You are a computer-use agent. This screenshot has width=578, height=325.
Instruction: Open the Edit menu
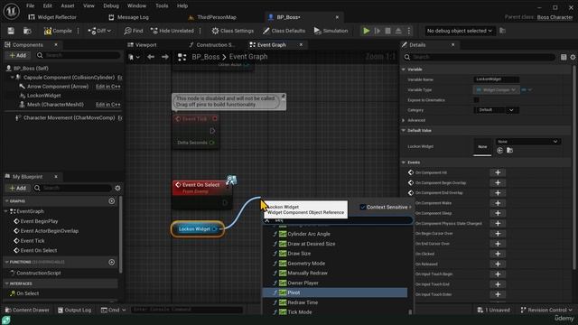pos(48,6)
